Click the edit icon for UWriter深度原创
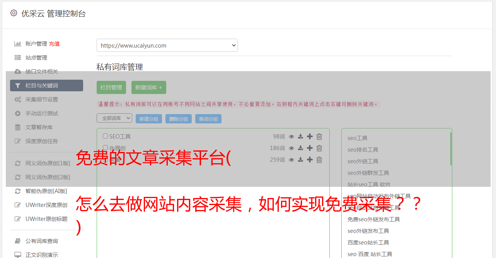 (x=18, y=205)
